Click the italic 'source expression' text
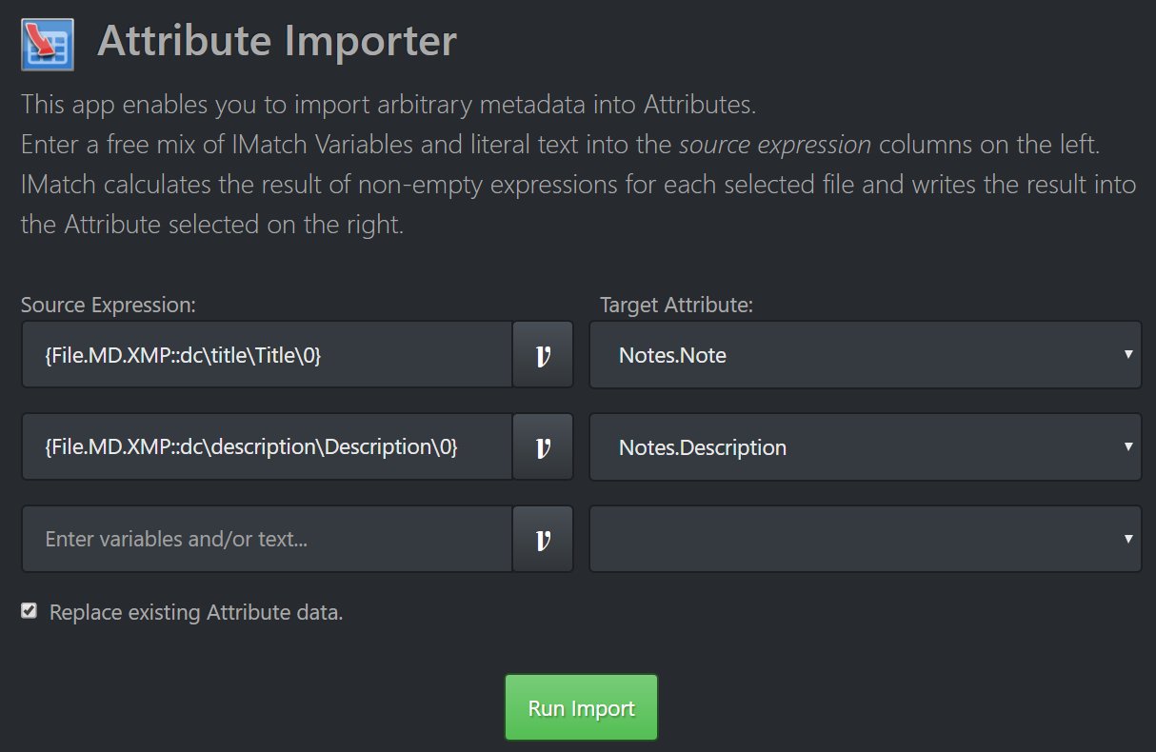The height and width of the screenshot is (752, 1156). (x=775, y=146)
